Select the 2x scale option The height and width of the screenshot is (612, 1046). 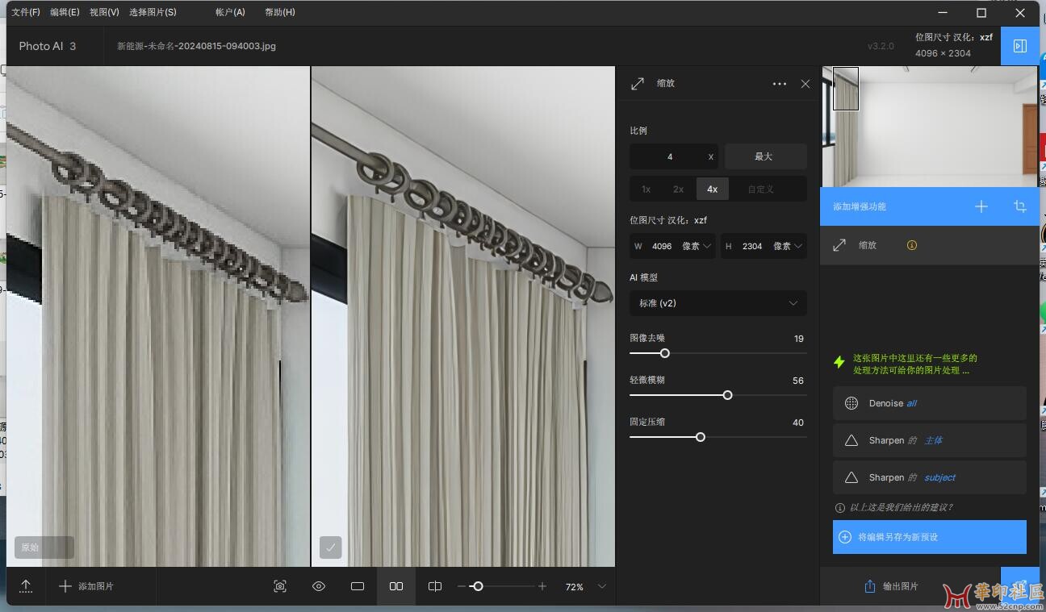[x=678, y=189]
